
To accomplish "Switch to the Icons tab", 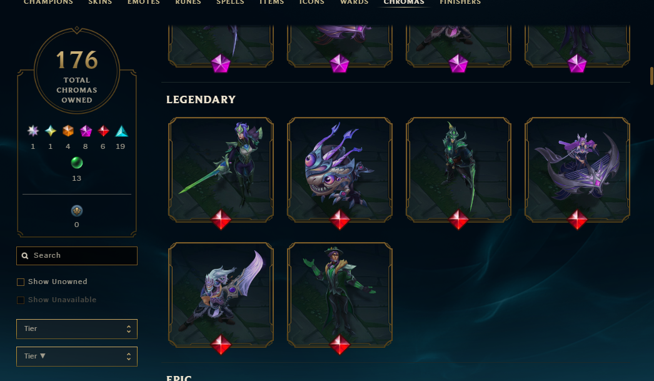I will (311, 2).
